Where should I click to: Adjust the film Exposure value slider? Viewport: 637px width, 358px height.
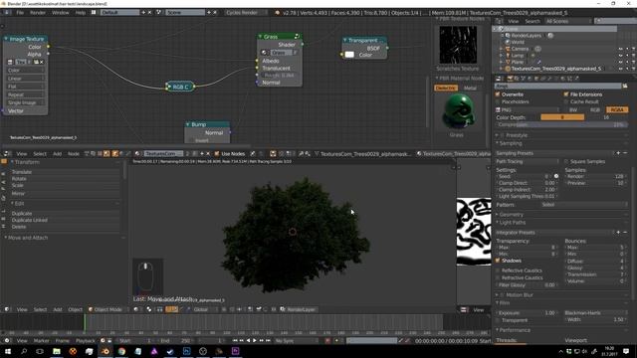coord(528,313)
